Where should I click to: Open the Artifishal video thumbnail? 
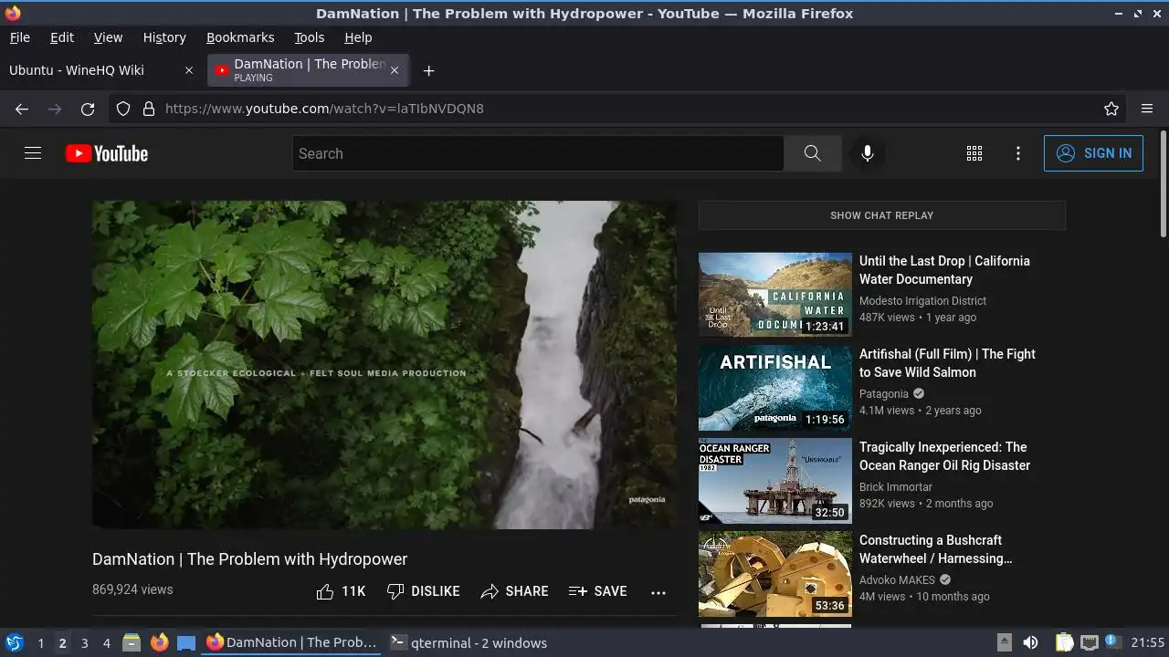tap(774, 388)
